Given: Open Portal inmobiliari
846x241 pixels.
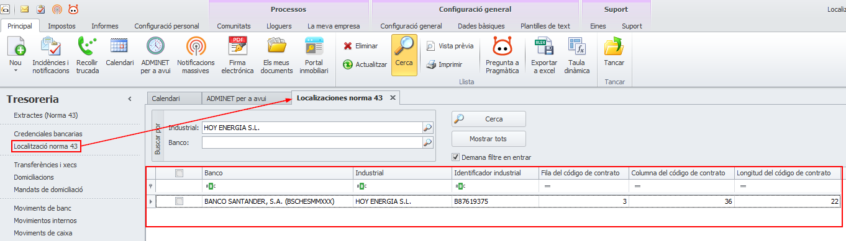Looking at the screenshot, I should [314, 56].
